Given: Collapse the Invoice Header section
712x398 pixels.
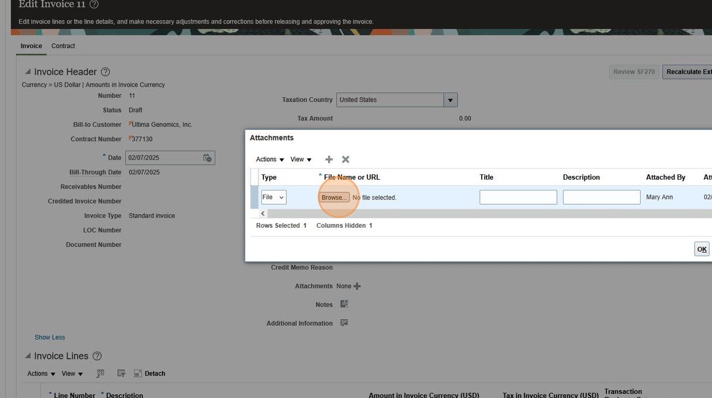Looking at the screenshot, I should click(28, 72).
